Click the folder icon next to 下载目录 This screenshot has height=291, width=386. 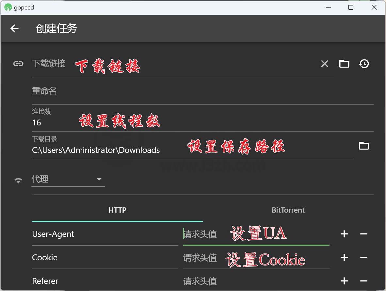coord(364,146)
